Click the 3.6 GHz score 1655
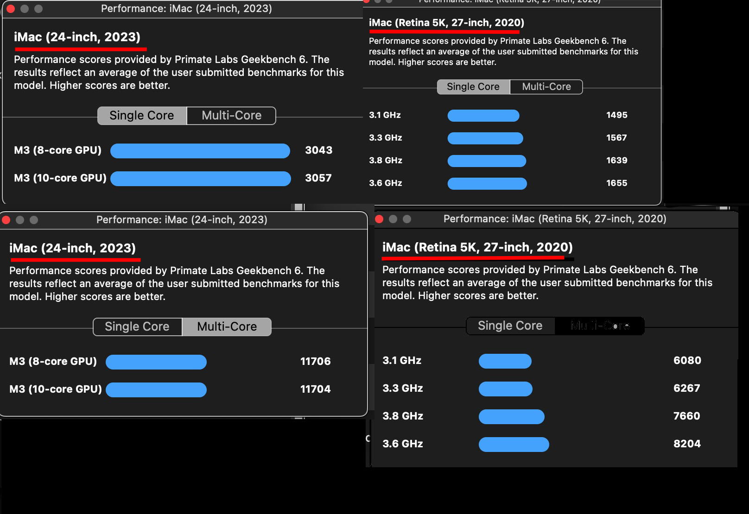Screen dimensions: 749x514 [617, 183]
